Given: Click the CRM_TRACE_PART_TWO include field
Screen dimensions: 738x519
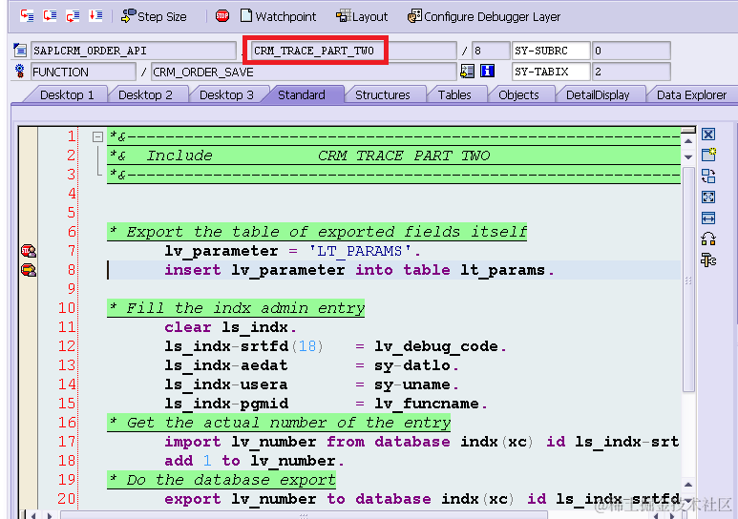Looking at the screenshot, I should pos(353,51).
